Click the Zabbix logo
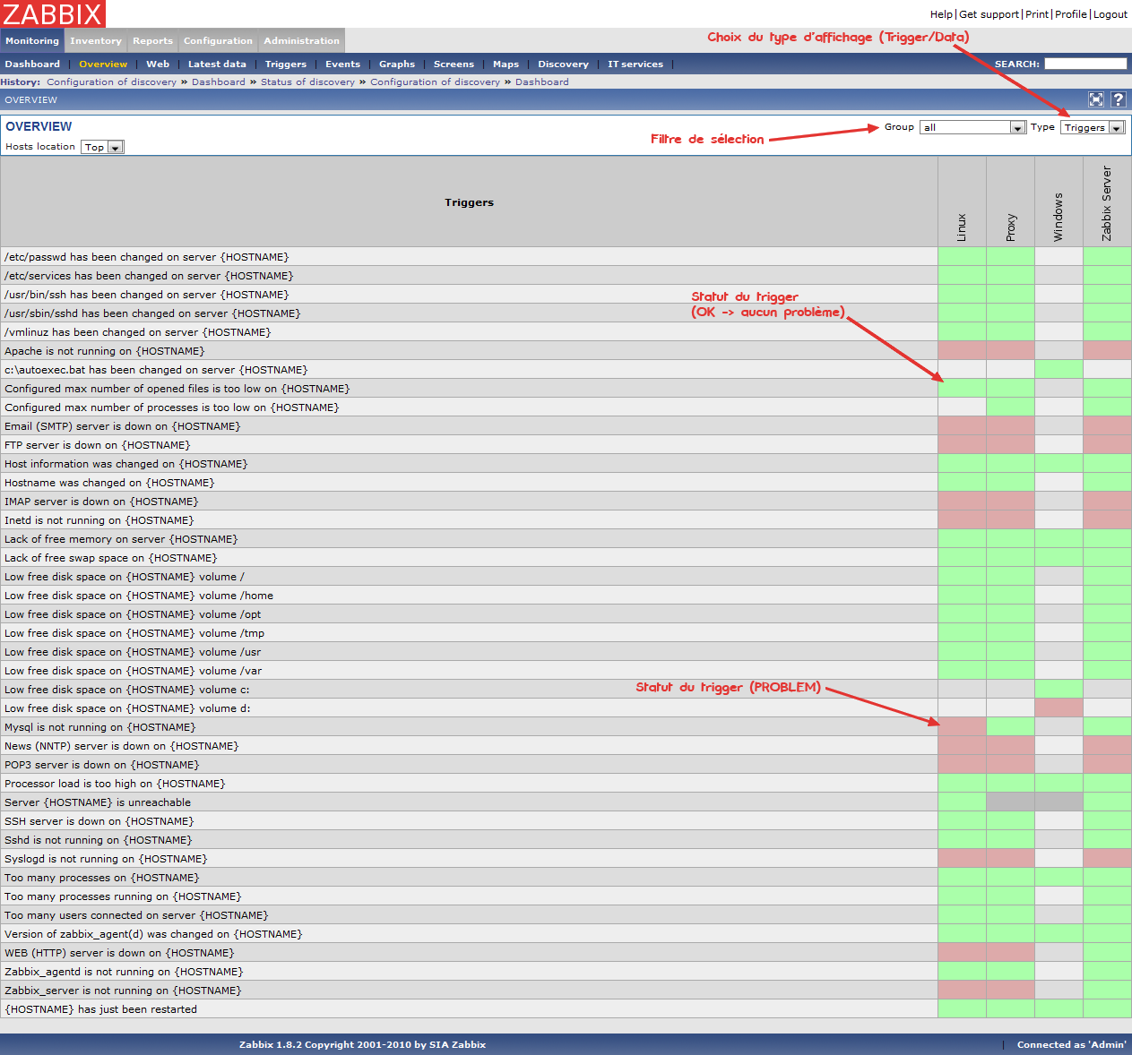Screen dimensions: 1132x1055 pyautogui.click(x=53, y=13)
